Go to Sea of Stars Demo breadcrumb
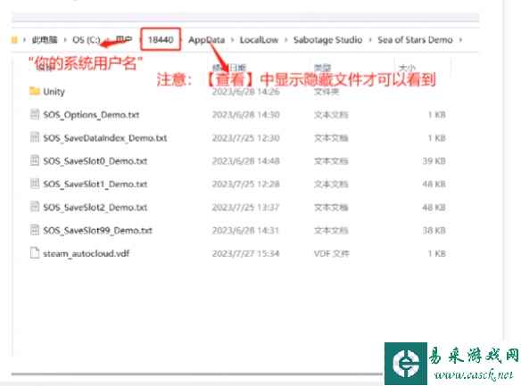Image resolution: width=521 pixels, height=386 pixels. click(x=415, y=40)
